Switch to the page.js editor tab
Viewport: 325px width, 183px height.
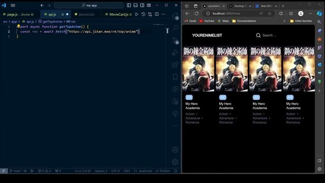point(18,14)
